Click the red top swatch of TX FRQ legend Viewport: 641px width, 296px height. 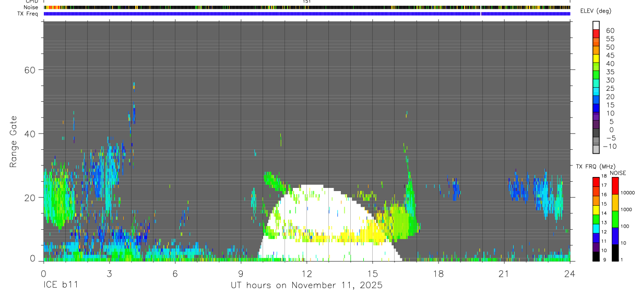pos(596,182)
